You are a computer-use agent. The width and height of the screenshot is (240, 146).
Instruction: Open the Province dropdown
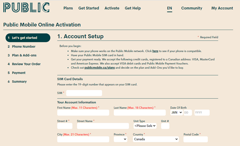tap(120, 139)
